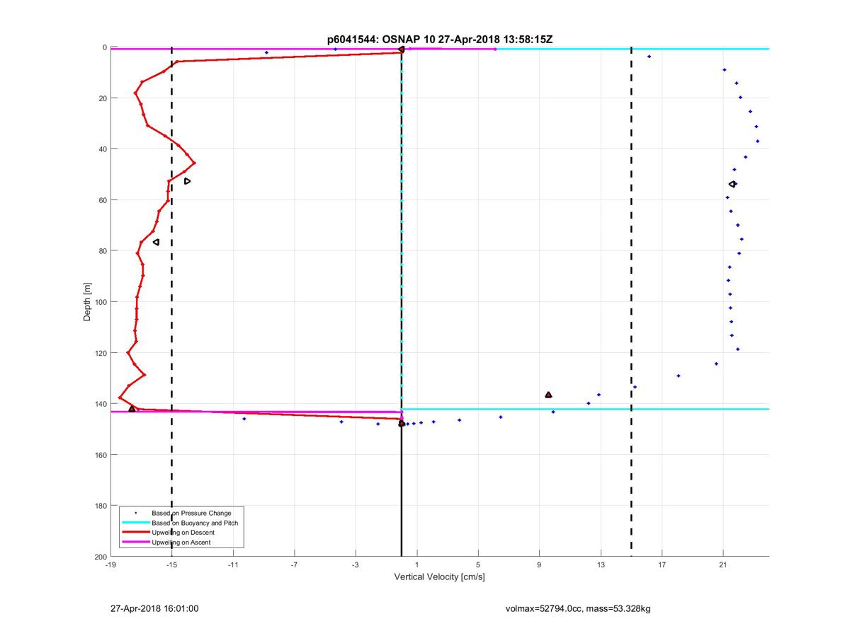
Task: Click the depth-axis tick label '180'
Action: (x=101, y=506)
